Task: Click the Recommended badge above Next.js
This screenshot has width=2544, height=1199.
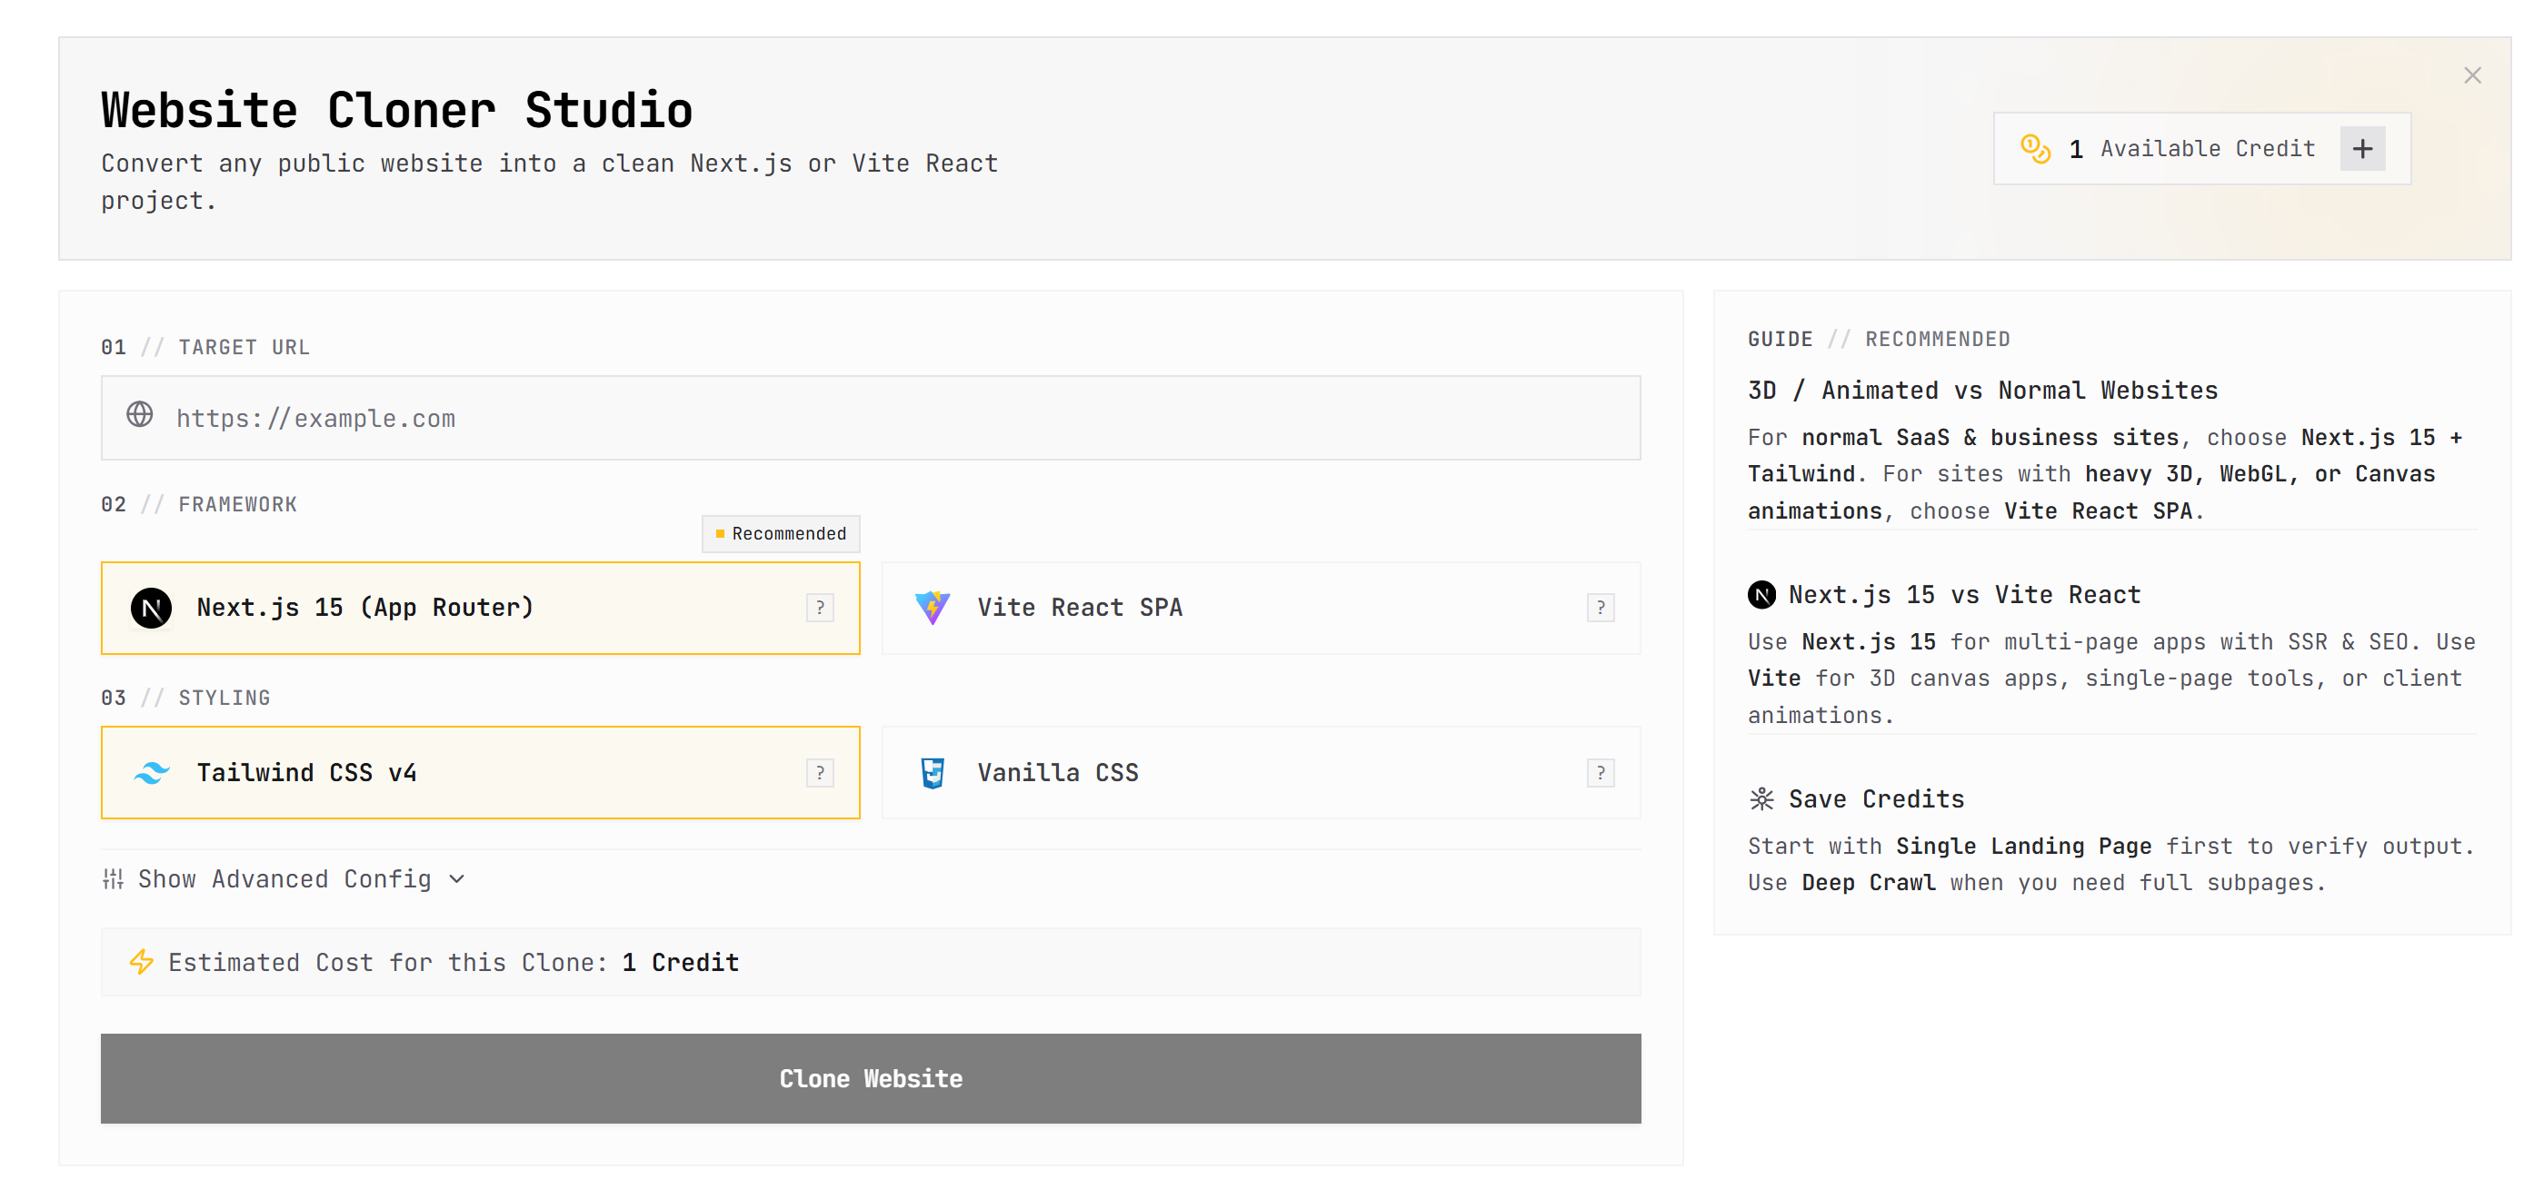Action: pos(780,534)
